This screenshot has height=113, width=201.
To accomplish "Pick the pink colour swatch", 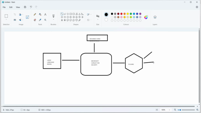I will [x=122, y=17].
